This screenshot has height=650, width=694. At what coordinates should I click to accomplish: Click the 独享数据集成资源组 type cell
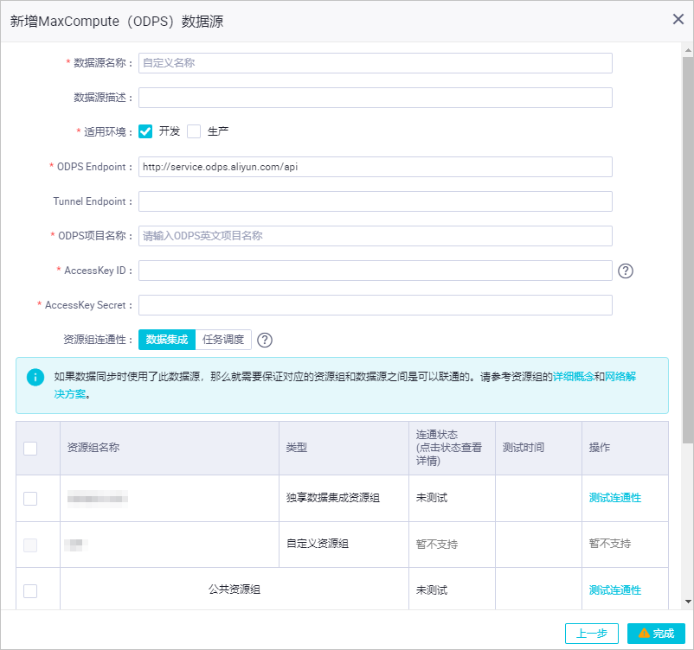(x=344, y=499)
